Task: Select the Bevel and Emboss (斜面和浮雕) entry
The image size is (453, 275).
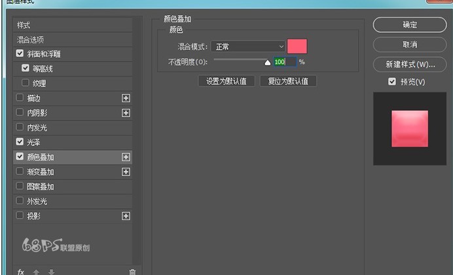Action: click(x=73, y=54)
